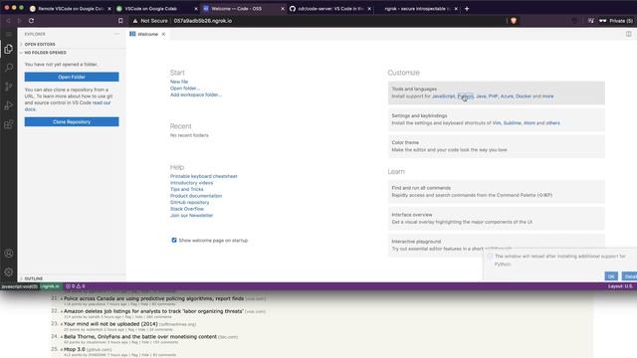Open the Interface overview item

click(496, 219)
